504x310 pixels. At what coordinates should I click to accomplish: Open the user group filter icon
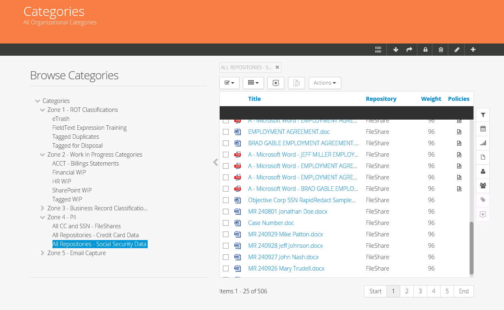(x=483, y=186)
